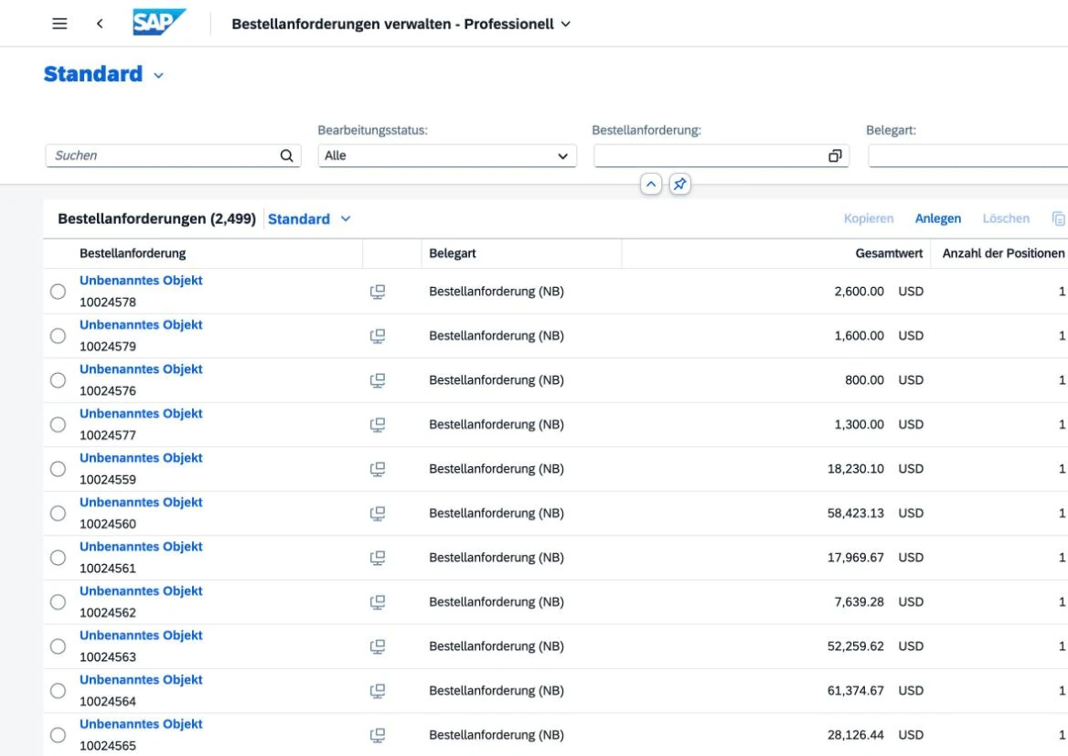This screenshot has width=1068, height=756.
Task: Click the Gesamtwert column header
Action: click(889, 253)
